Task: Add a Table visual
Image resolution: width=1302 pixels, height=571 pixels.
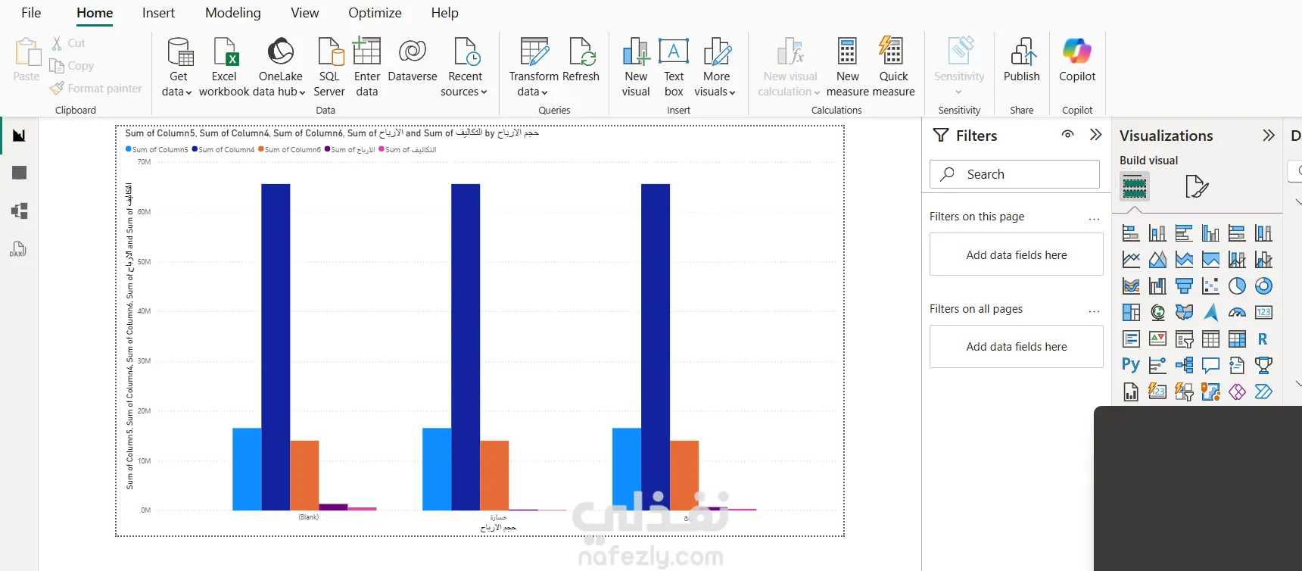Action: pyautogui.click(x=1210, y=339)
